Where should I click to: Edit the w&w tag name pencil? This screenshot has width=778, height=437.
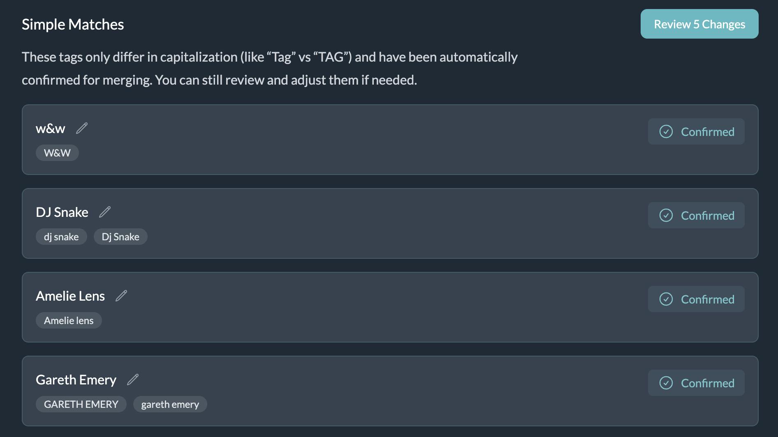pyautogui.click(x=82, y=129)
